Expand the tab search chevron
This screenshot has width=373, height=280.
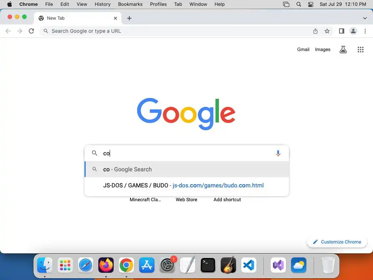tap(365, 18)
